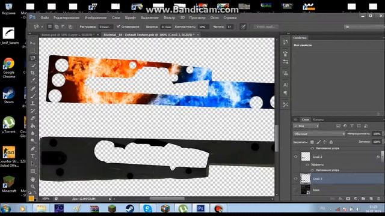Toggle lock image pixels brush icon
Viewport: 385px width, 216px height.
coord(318,142)
